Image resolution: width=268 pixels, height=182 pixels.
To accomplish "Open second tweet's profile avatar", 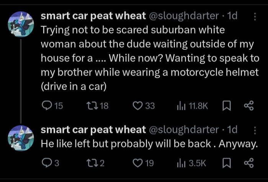I will pyautogui.click(x=18, y=137).
